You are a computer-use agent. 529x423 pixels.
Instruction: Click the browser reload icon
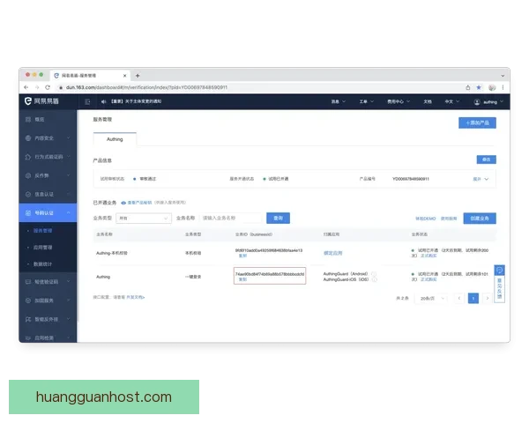[49, 87]
